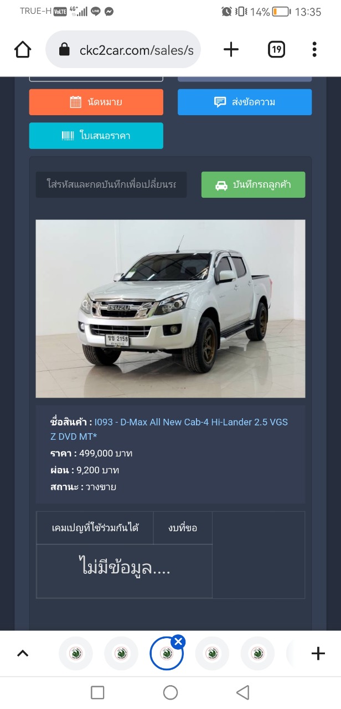Add a new tab from bottom strip plus

click(x=318, y=654)
